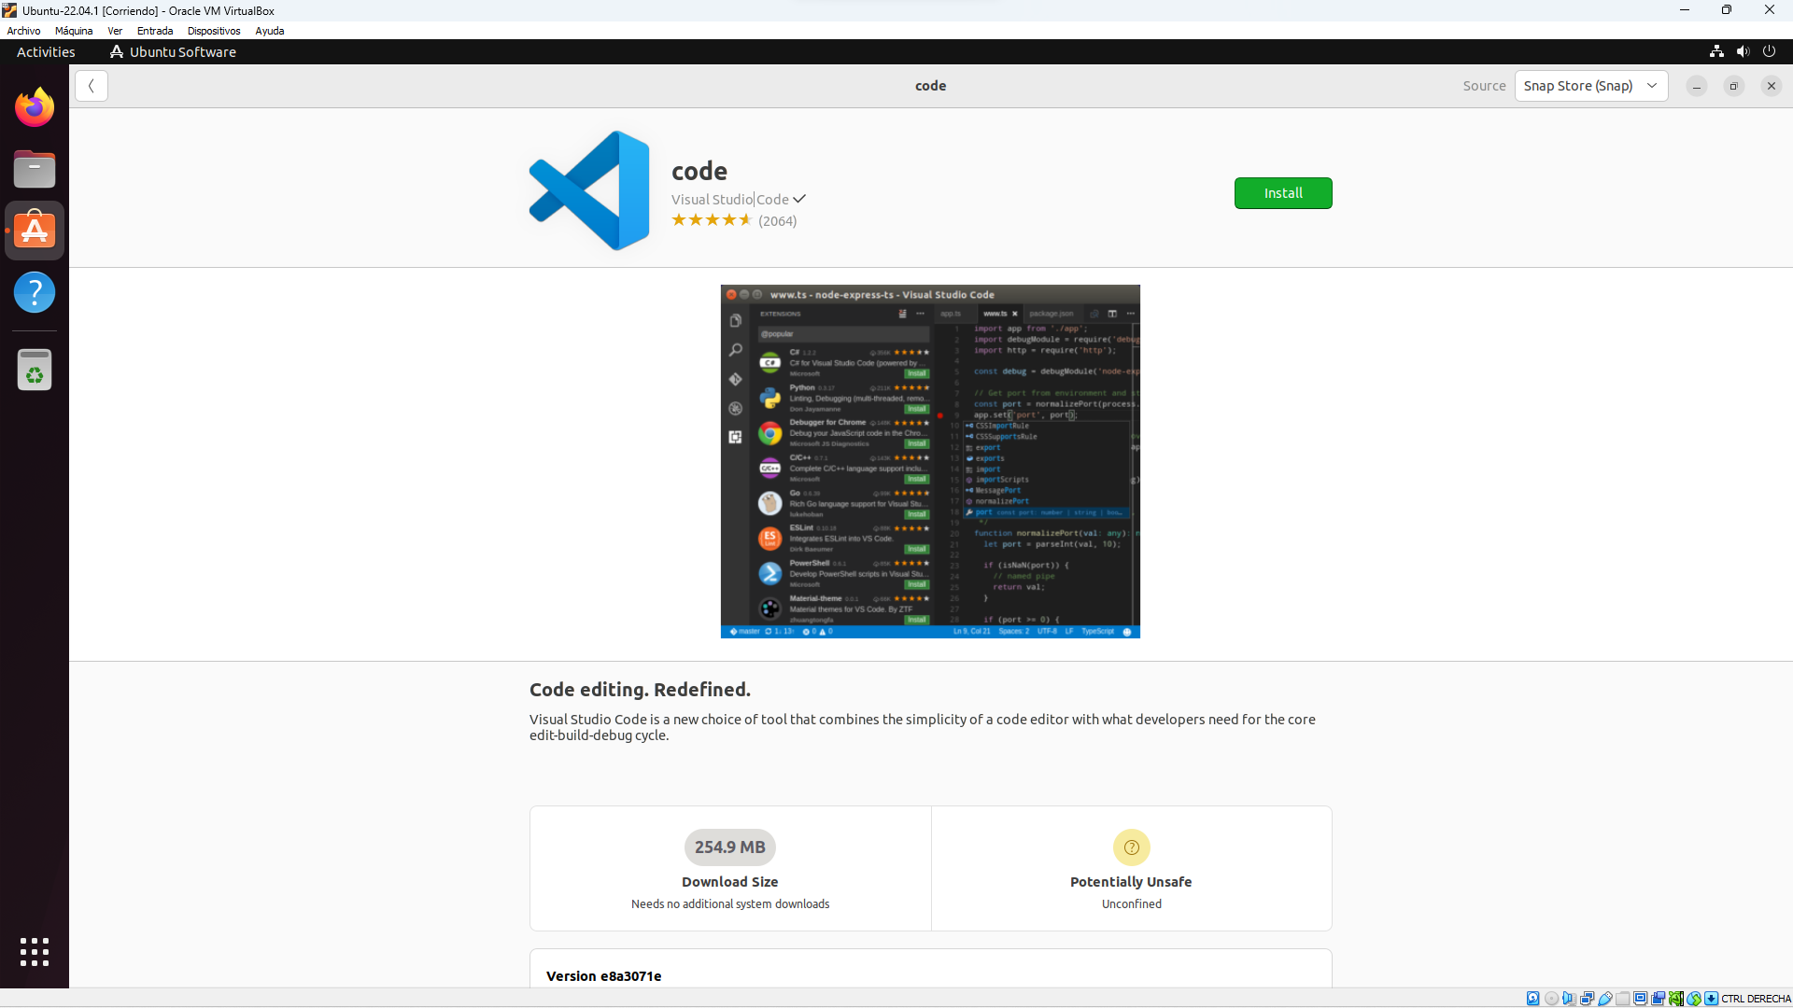Go back using the back arrow button

(x=92, y=86)
